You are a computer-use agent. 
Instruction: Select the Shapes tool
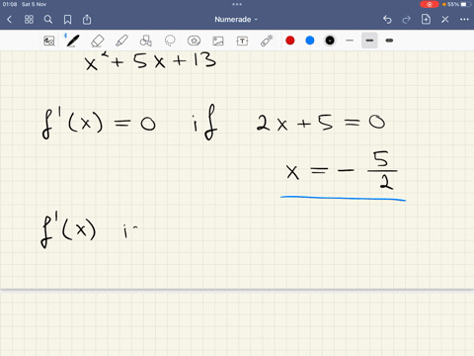click(x=145, y=41)
